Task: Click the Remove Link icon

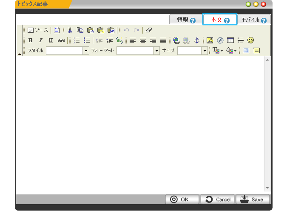Action: pyautogui.click(x=187, y=40)
